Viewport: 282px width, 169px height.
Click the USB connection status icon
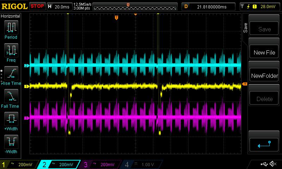(x=264, y=164)
